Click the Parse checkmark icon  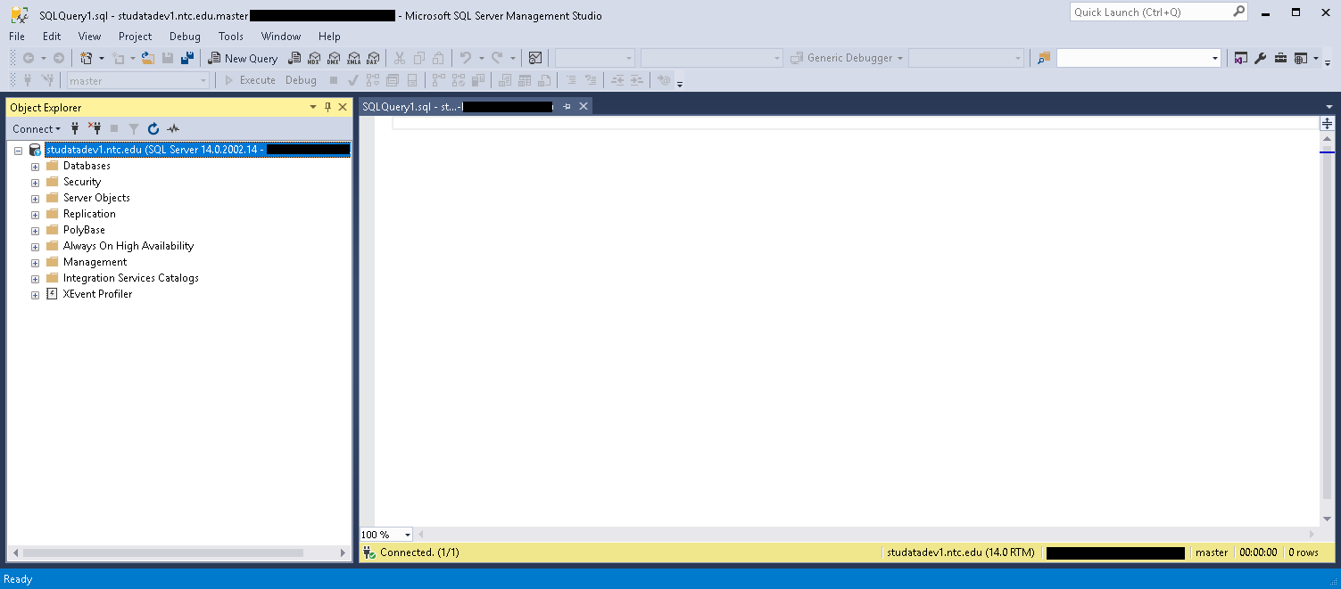click(x=353, y=80)
